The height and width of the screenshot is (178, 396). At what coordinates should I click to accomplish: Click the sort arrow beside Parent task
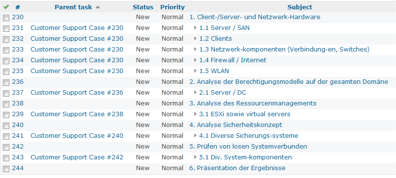click(x=98, y=7)
